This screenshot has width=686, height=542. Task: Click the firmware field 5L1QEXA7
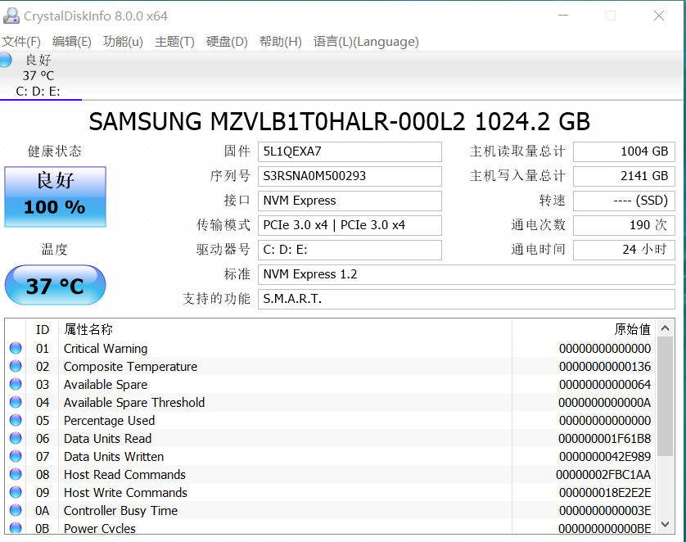(x=350, y=151)
